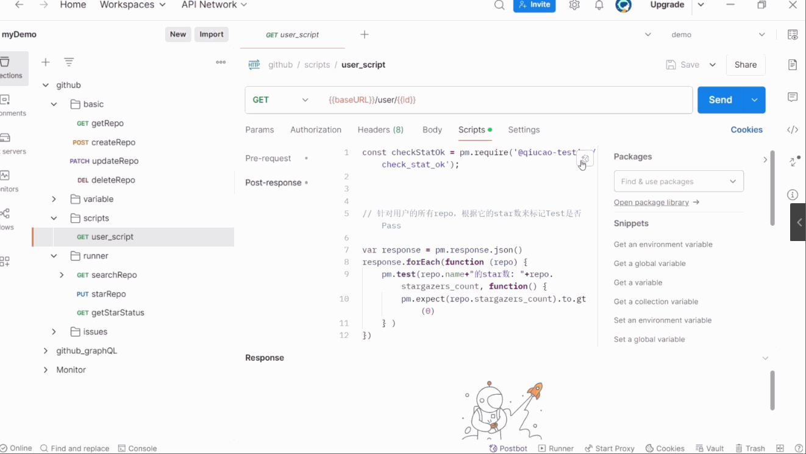Open a new request tab with plus
Image resolution: width=806 pixels, height=454 pixels.
click(x=365, y=35)
